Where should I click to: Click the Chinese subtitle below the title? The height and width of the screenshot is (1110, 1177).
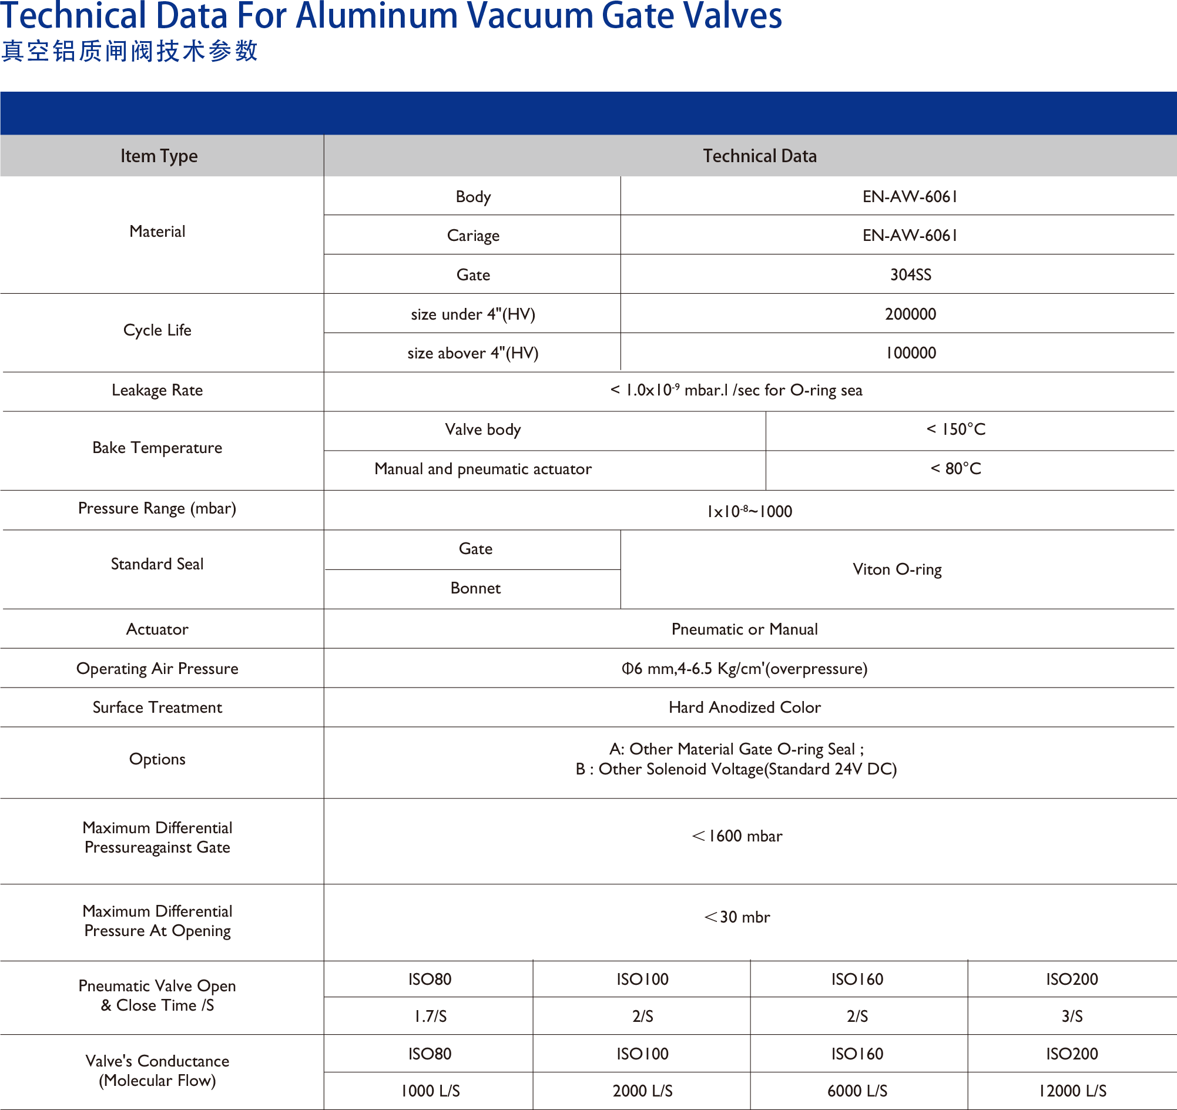pyautogui.click(x=130, y=51)
